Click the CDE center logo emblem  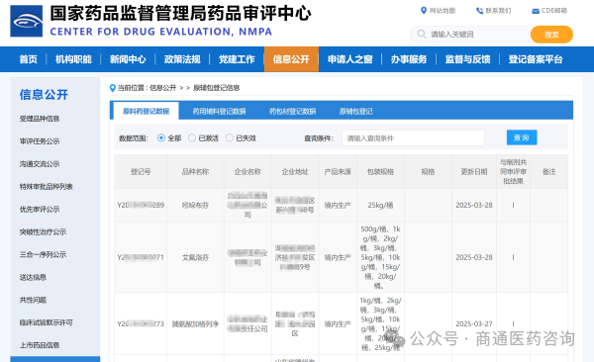[x=26, y=21]
